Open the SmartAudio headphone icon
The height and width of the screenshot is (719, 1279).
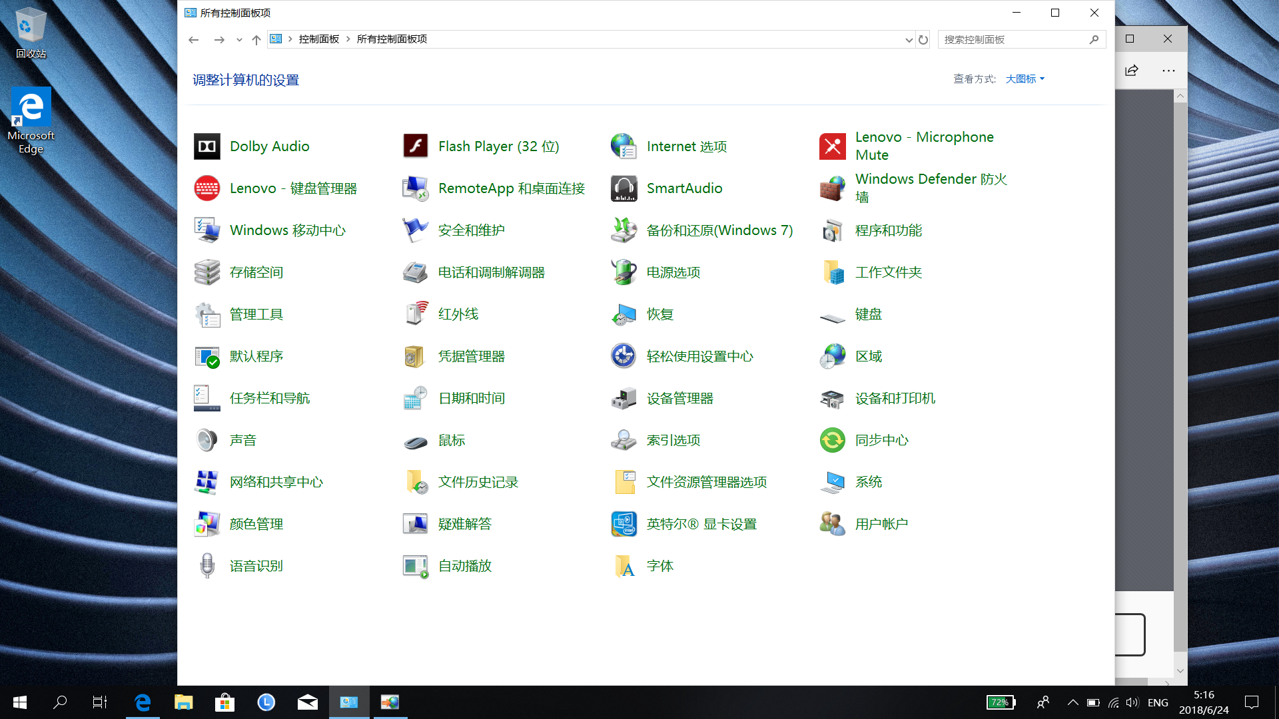coord(624,188)
